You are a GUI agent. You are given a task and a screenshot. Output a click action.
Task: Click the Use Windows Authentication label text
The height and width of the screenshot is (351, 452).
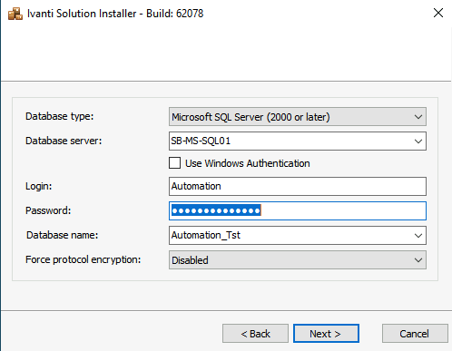coord(248,163)
